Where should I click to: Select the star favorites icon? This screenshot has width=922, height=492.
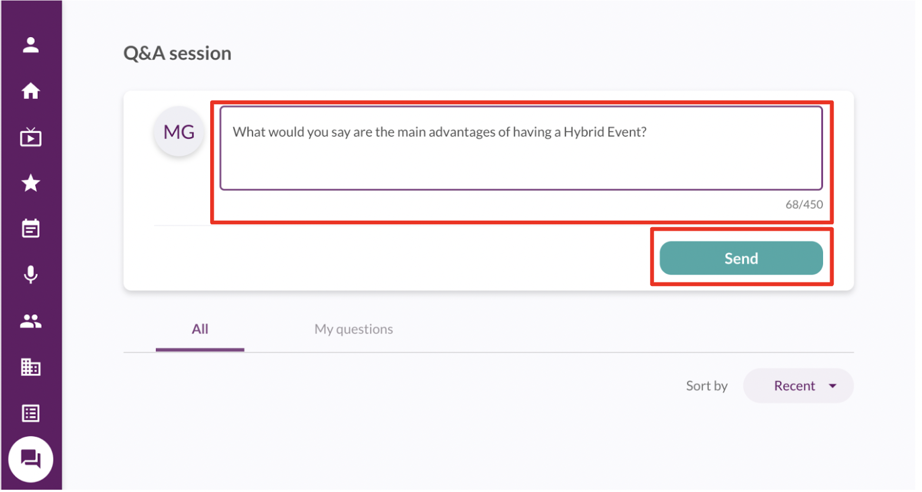[31, 184]
